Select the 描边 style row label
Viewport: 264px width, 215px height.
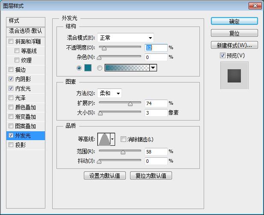pos(21,70)
